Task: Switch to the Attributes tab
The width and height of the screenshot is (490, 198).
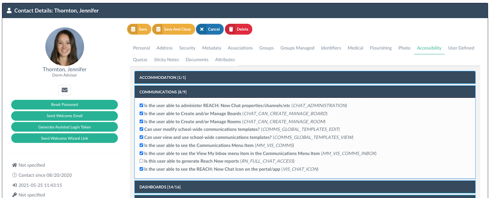Action: (x=225, y=59)
